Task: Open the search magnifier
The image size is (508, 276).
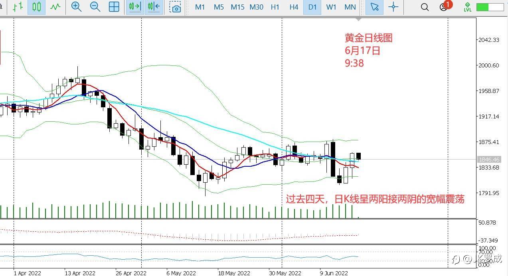Action: pyautogui.click(x=425, y=7)
